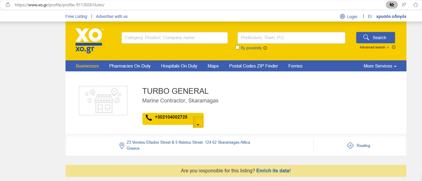Click the info icon beside By proximity
Screen dimensions: 422x181
tap(265, 48)
